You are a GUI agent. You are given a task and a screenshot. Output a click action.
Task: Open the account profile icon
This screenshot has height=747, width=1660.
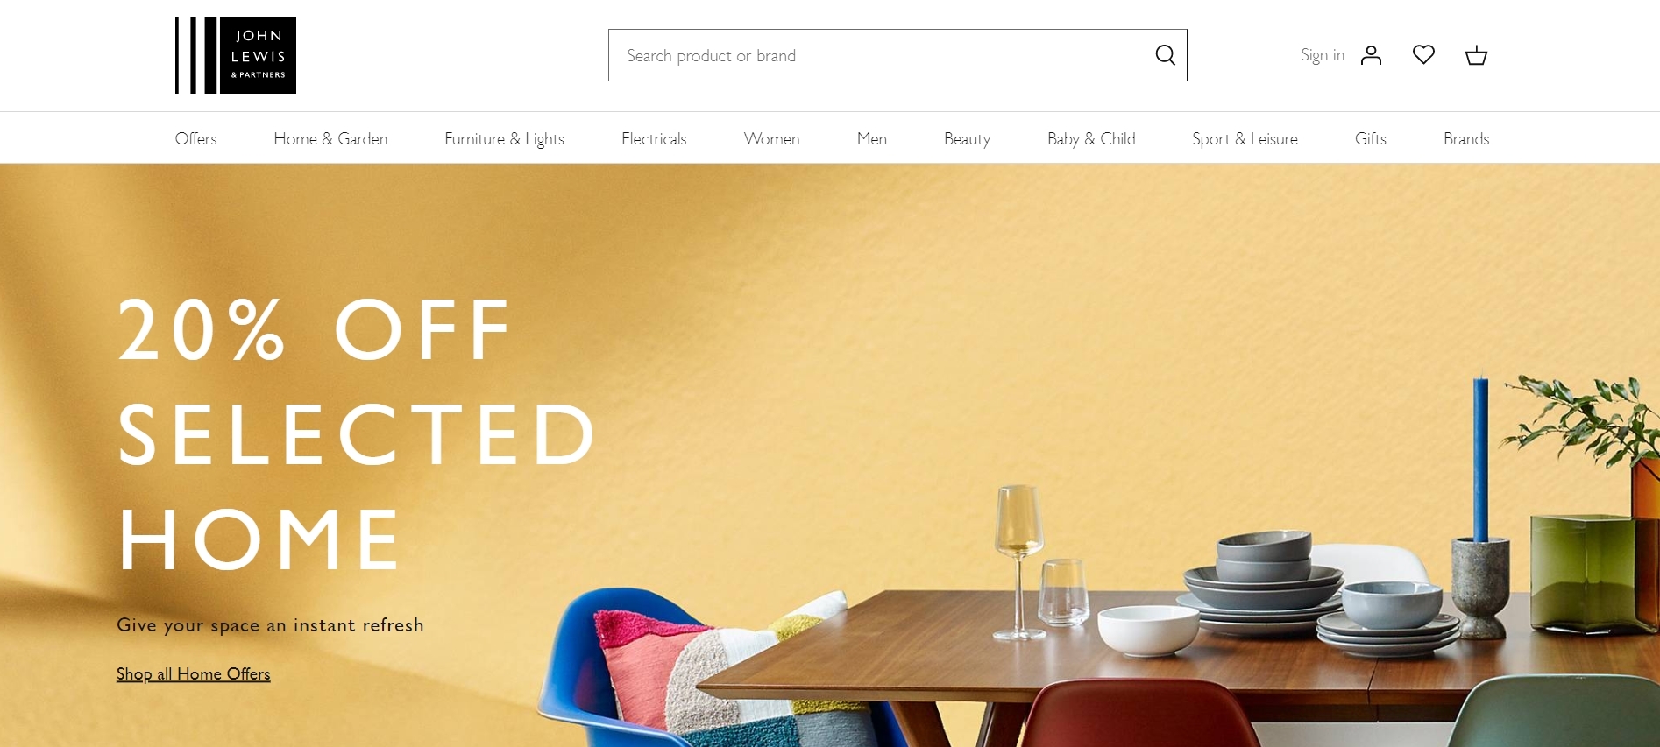(x=1371, y=55)
